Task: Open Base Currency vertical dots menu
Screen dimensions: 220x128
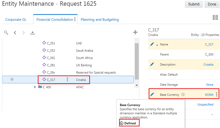Action: pyautogui.click(x=217, y=94)
